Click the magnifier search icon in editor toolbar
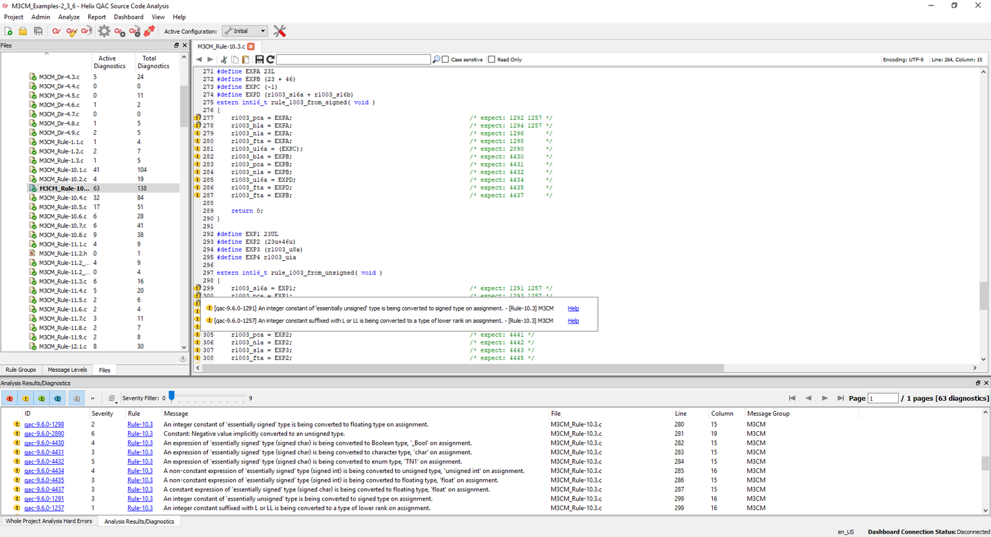 click(436, 60)
